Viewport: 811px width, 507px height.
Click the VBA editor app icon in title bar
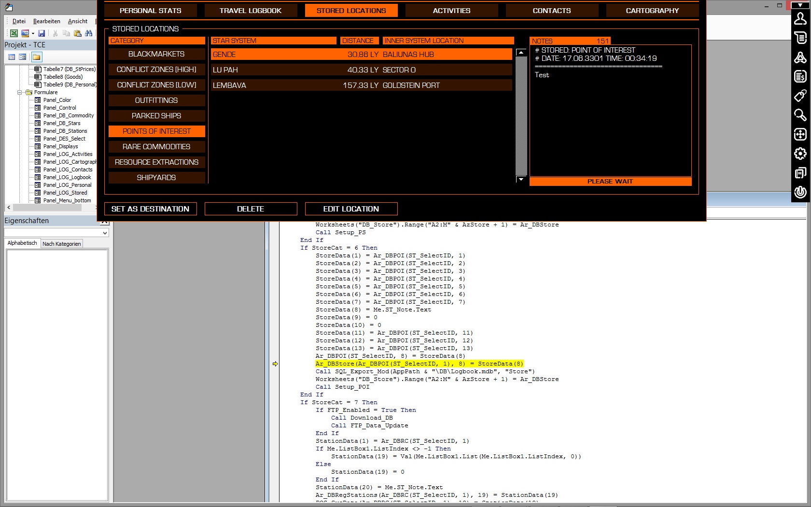pyautogui.click(x=9, y=7)
